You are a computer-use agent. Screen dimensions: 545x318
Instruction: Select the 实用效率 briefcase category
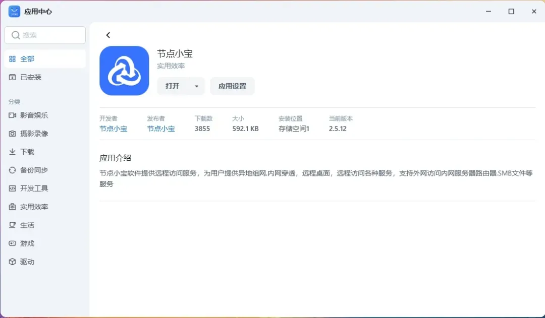click(x=34, y=207)
